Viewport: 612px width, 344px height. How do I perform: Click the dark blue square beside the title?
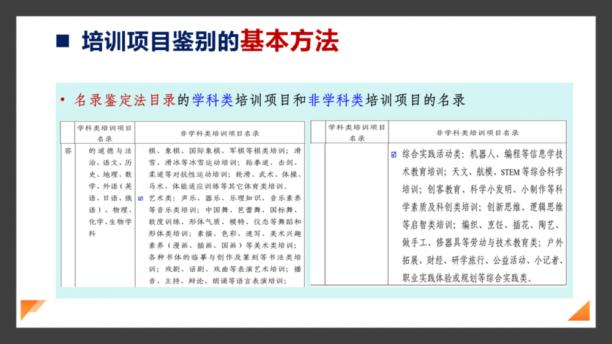pos(62,42)
